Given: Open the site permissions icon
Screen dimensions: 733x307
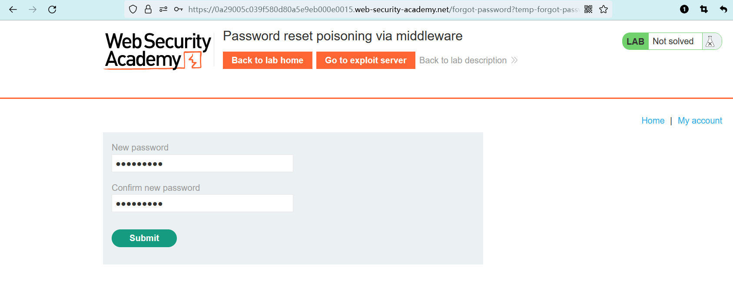Looking at the screenshot, I should (163, 10).
